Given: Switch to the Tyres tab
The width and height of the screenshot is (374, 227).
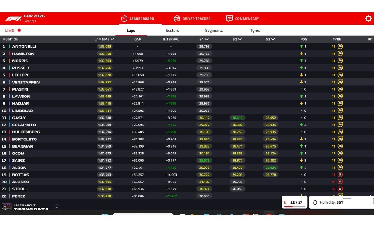Looking at the screenshot, I should coord(255,31).
